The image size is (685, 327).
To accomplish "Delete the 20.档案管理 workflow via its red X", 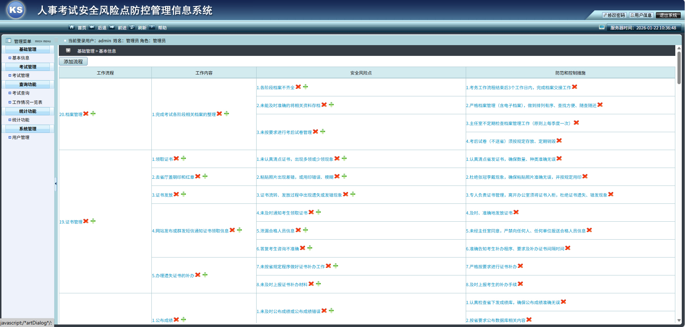I will [86, 114].
